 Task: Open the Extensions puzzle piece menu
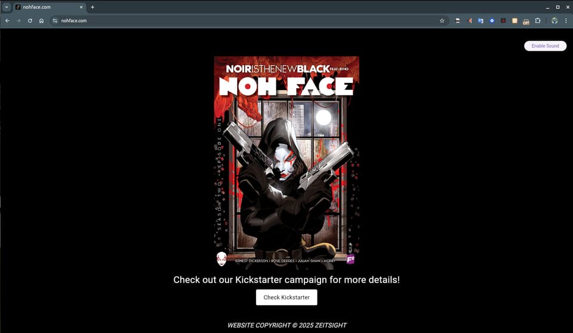538,21
